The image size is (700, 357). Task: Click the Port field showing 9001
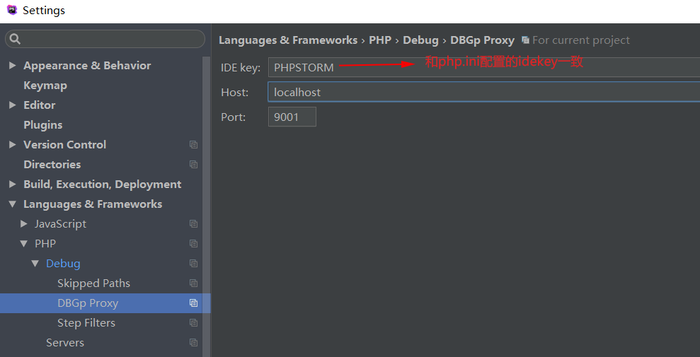pyautogui.click(x=292, y=117)
